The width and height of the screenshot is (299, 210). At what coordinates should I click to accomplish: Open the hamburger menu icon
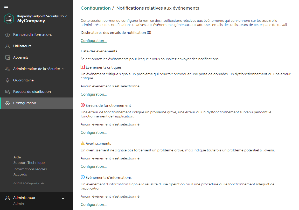(x=6, y=6)
